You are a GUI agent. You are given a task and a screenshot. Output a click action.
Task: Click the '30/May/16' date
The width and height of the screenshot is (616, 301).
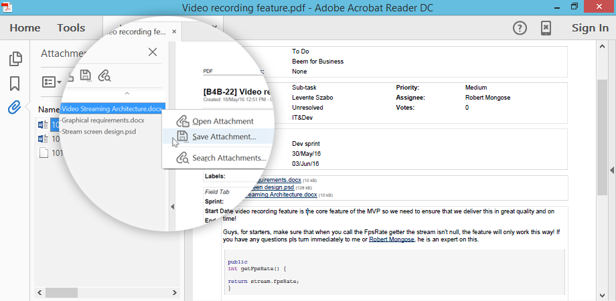click(x=307, y=153)
